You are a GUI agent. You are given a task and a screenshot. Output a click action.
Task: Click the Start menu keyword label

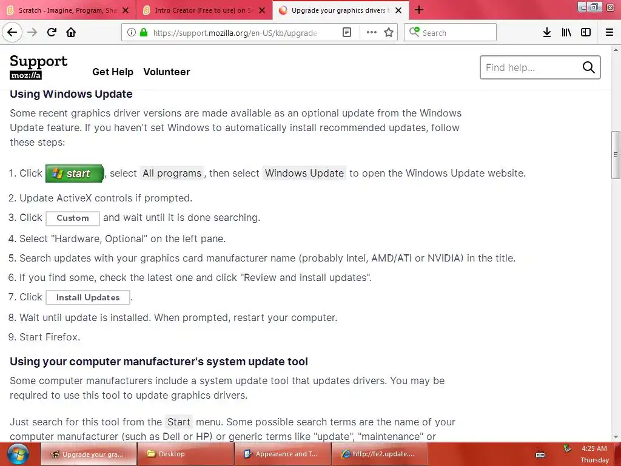[179, 422]
